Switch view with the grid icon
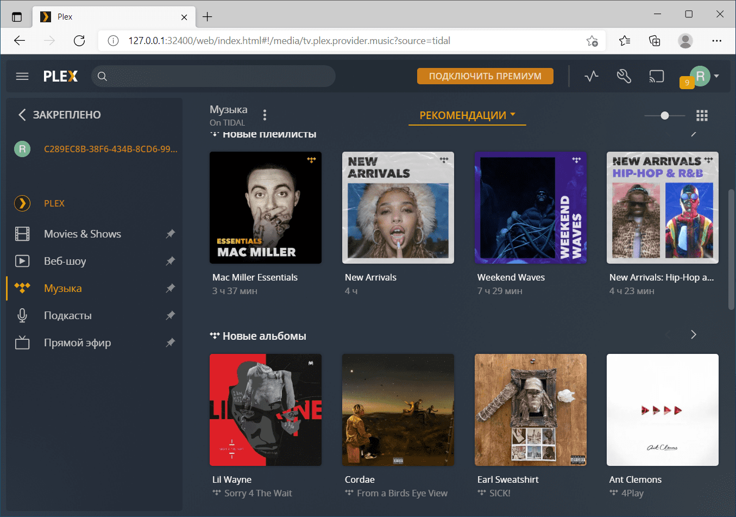The height and width of the screenshot is (517, 736). [x=702, y=115]
